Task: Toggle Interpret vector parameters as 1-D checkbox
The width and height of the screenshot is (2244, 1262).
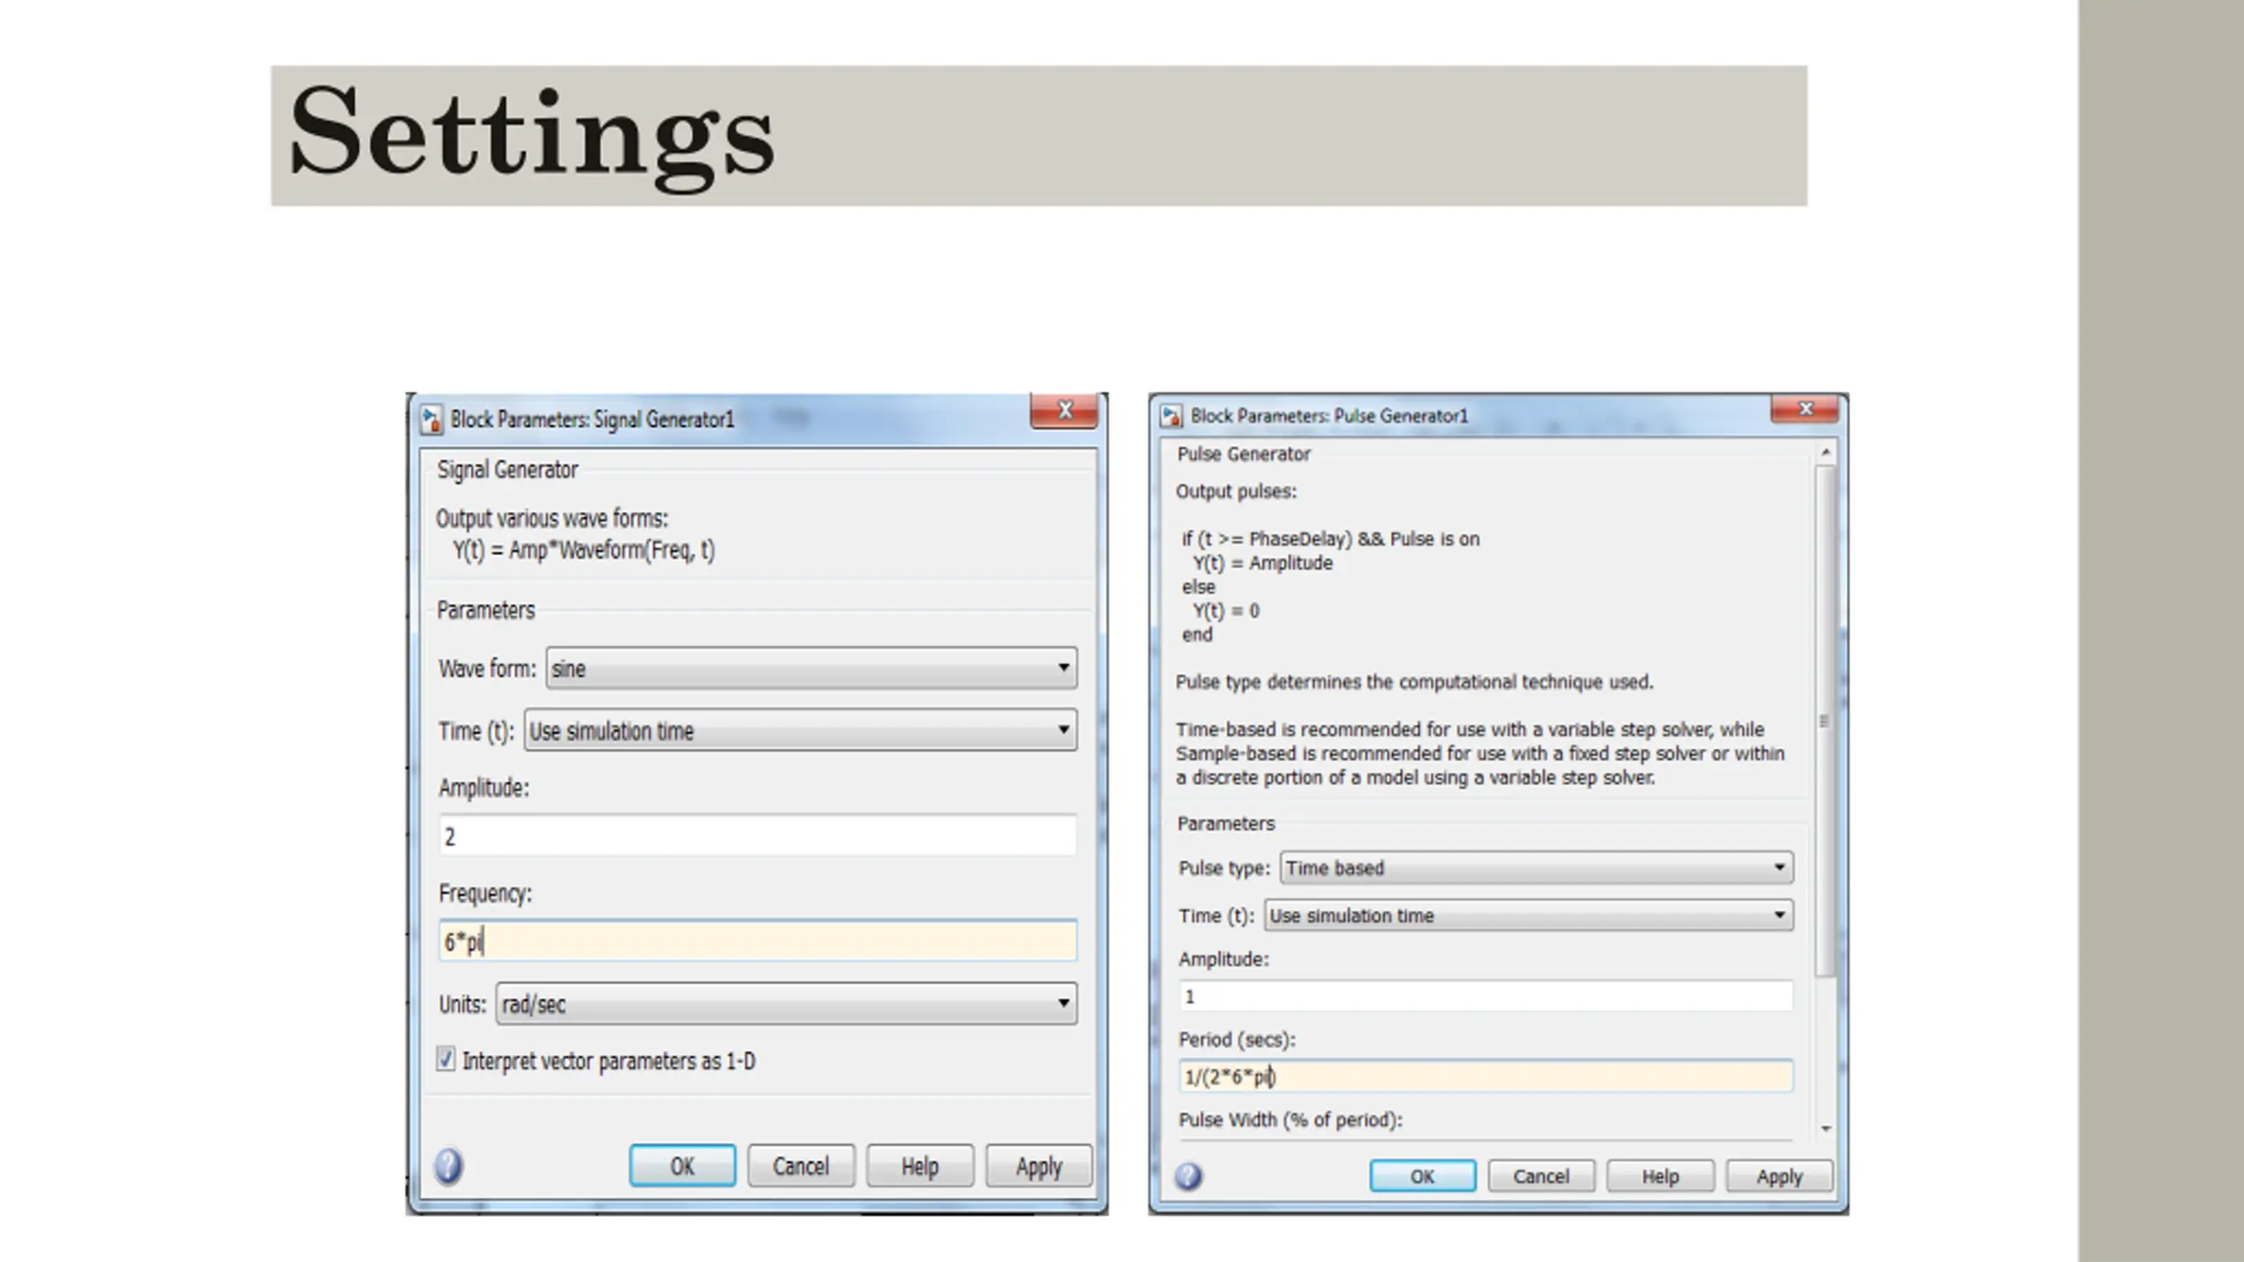Action: pos(445,1060)
